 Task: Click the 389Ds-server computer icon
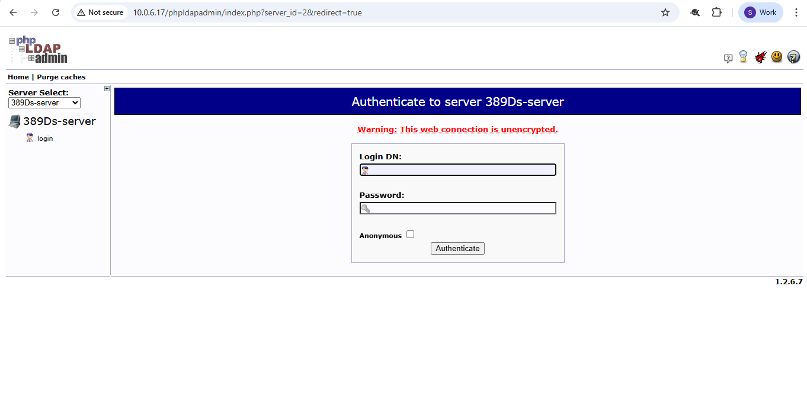click(14, 121)
